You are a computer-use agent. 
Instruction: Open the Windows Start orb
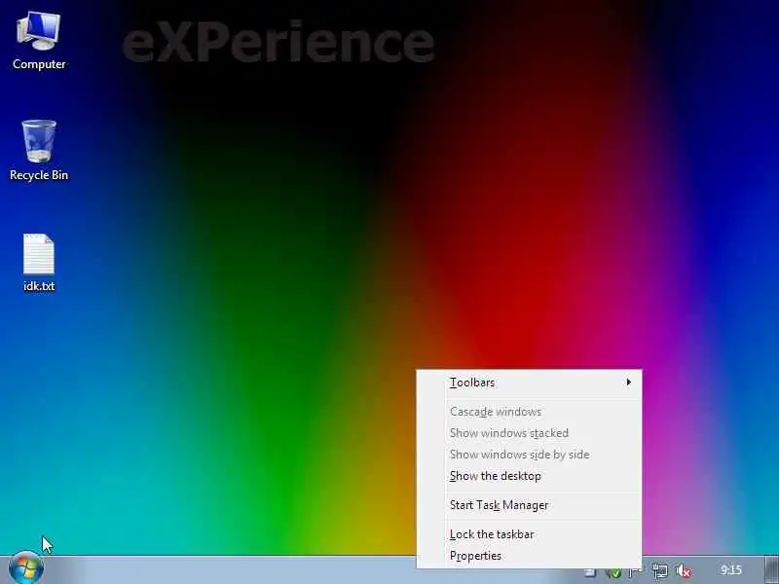tap(26, 569)
